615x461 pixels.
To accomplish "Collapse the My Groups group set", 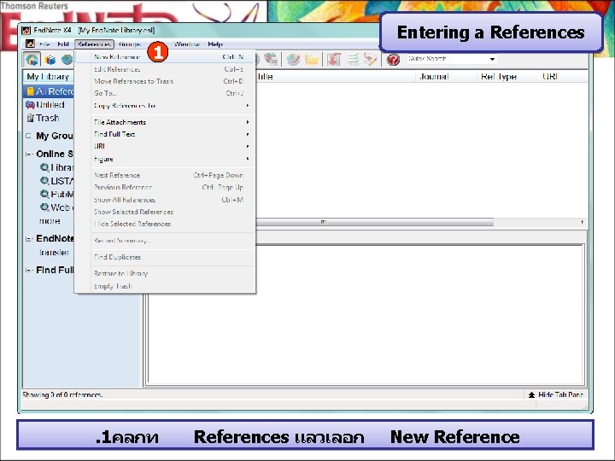I will pyautogui.click(x=28, y=136).
